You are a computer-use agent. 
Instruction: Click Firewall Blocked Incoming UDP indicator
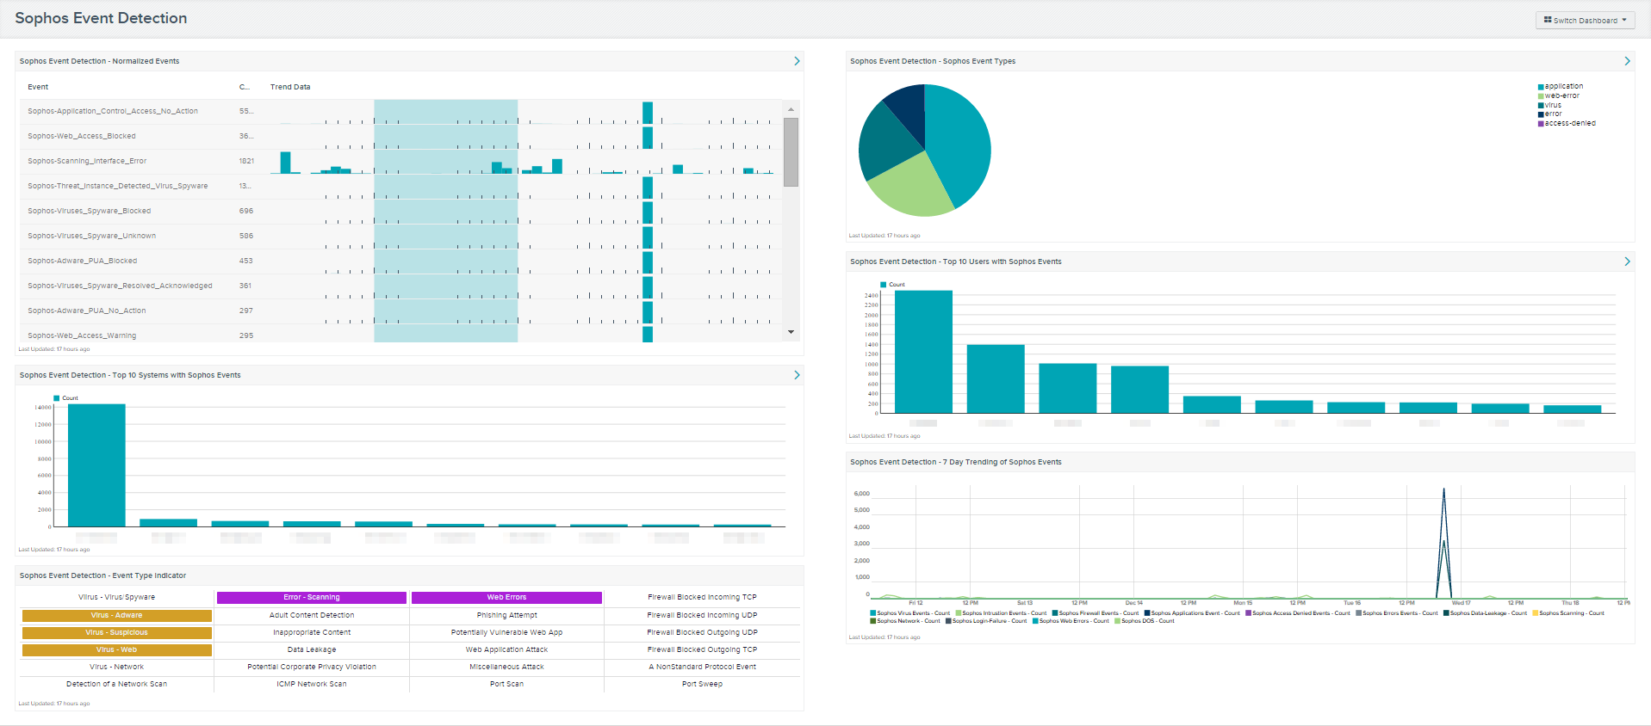(x=702, y=615)
